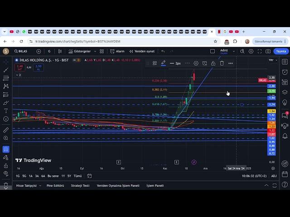
Task: Open the time axis settings gear
Action: point(273,168)
